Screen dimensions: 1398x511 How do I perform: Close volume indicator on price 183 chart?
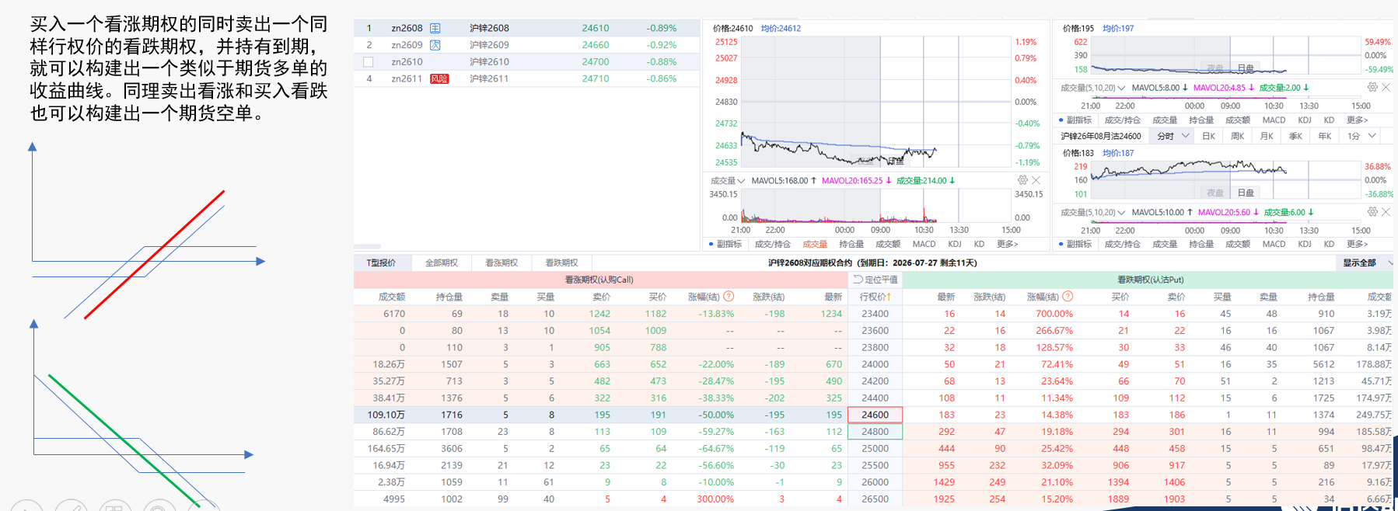pyautogui.click(x=1386, y=212)
